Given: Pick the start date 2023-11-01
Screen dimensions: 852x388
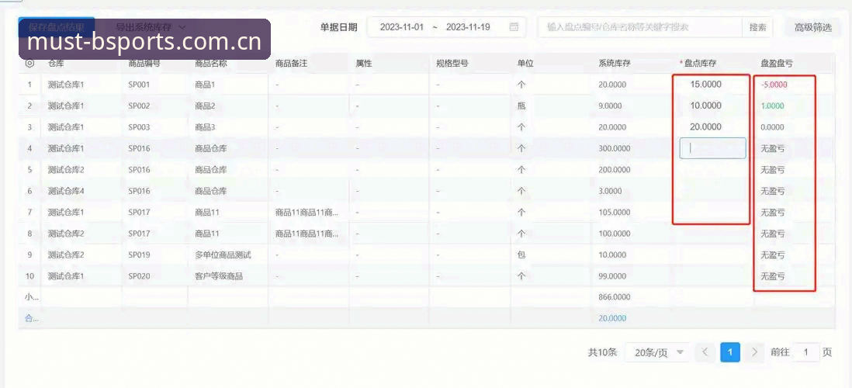Looking at the screenshot, I should pyautogui.click(x=401, y=27).
